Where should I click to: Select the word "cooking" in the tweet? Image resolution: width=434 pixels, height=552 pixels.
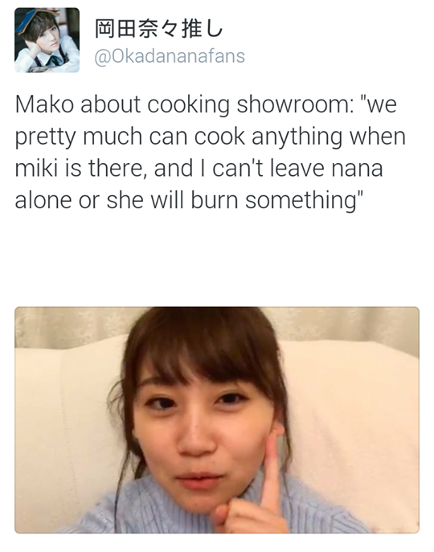point(188,105)
